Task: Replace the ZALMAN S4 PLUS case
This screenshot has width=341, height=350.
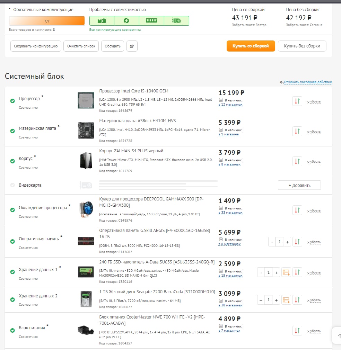Action: 297,161
